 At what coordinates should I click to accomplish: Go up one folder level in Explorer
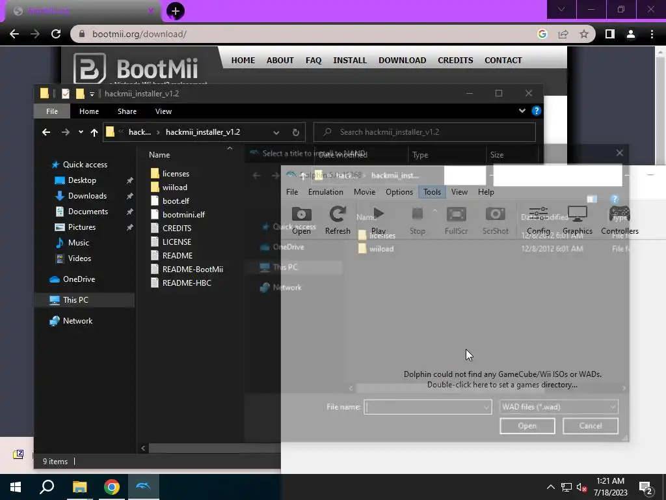tap(94, 133)
